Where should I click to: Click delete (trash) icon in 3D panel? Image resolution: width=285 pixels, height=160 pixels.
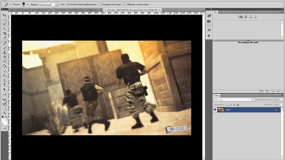(x=278, y=91)
